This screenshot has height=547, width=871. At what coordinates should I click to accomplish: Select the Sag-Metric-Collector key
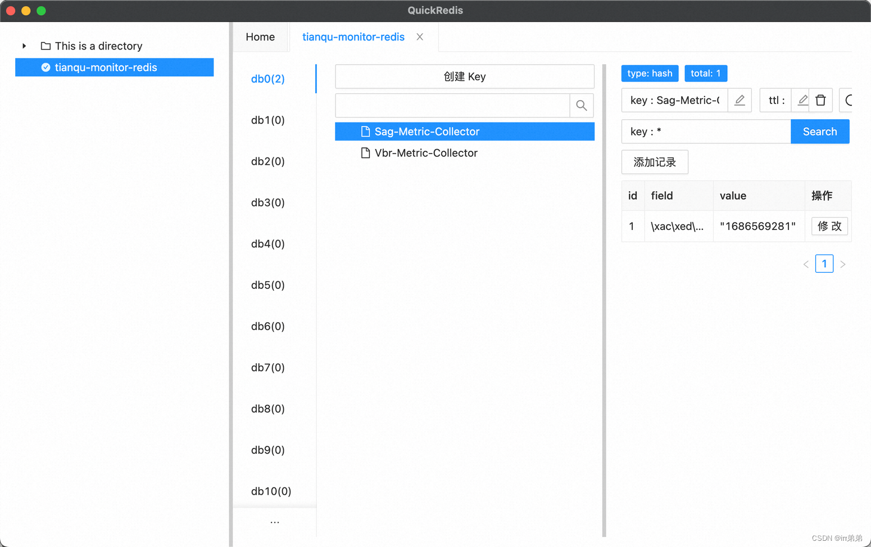[465, 132]
